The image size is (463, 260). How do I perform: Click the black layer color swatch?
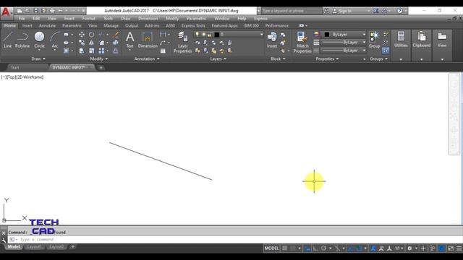click(217, 35)
